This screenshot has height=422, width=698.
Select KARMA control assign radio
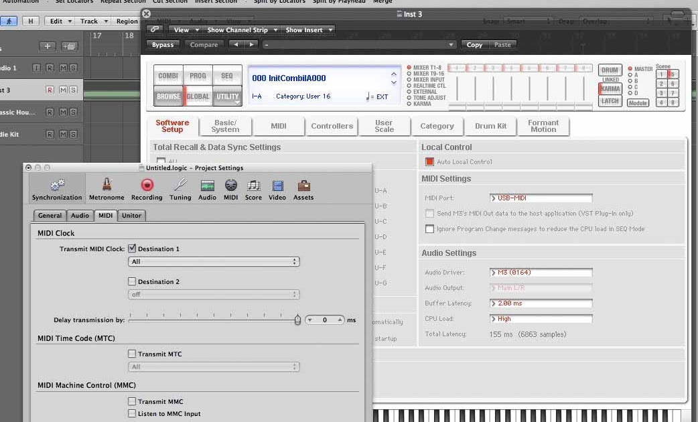coord(409,104)
